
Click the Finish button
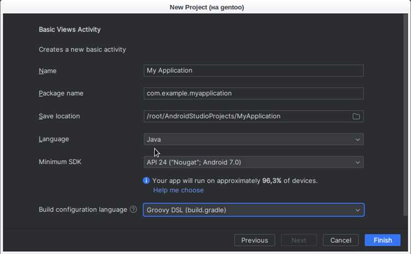(x=383, y=240)
